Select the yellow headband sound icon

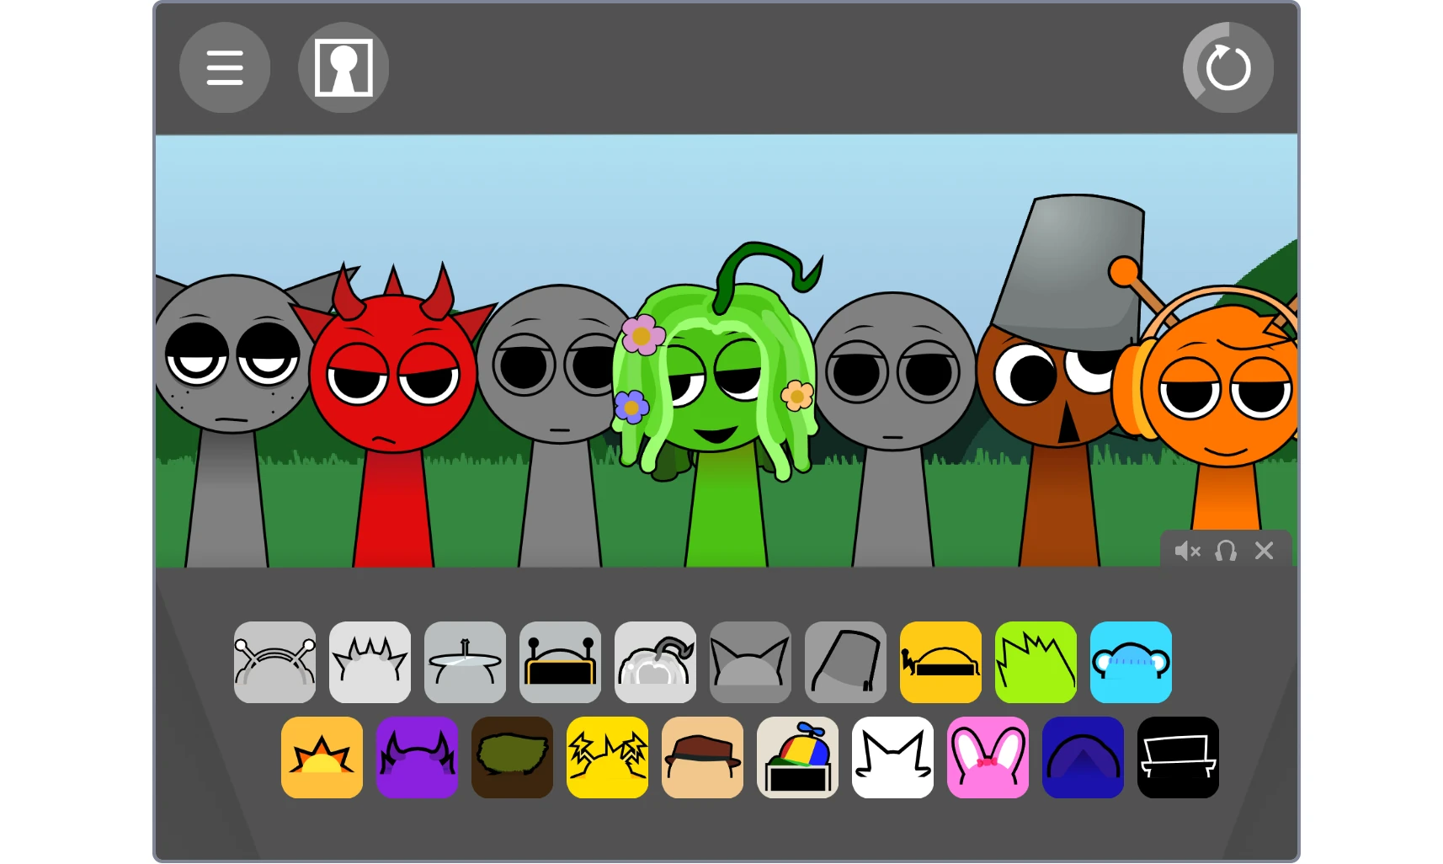[940, 662]
